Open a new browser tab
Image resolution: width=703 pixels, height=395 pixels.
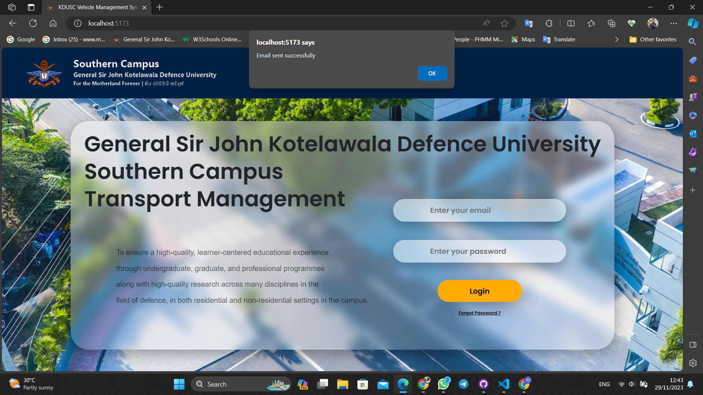[x=160, y=7]
